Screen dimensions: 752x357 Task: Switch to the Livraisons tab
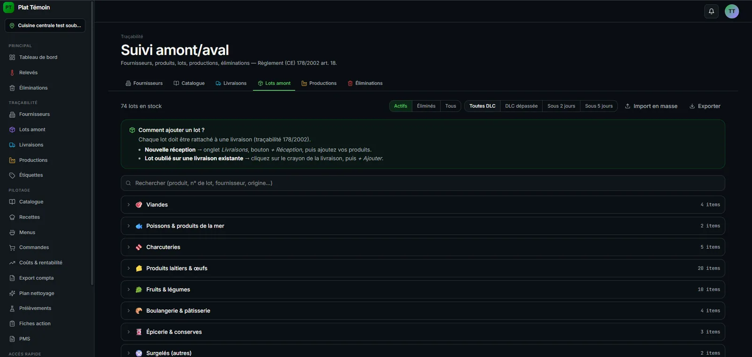[231, 83]
